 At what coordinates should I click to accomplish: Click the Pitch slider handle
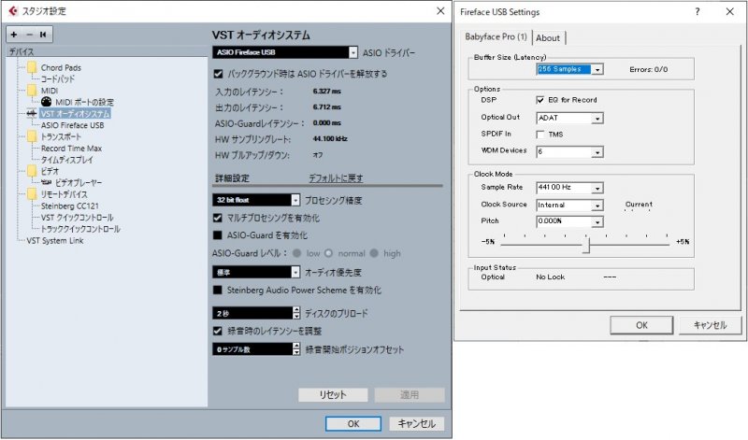(586, 244)
